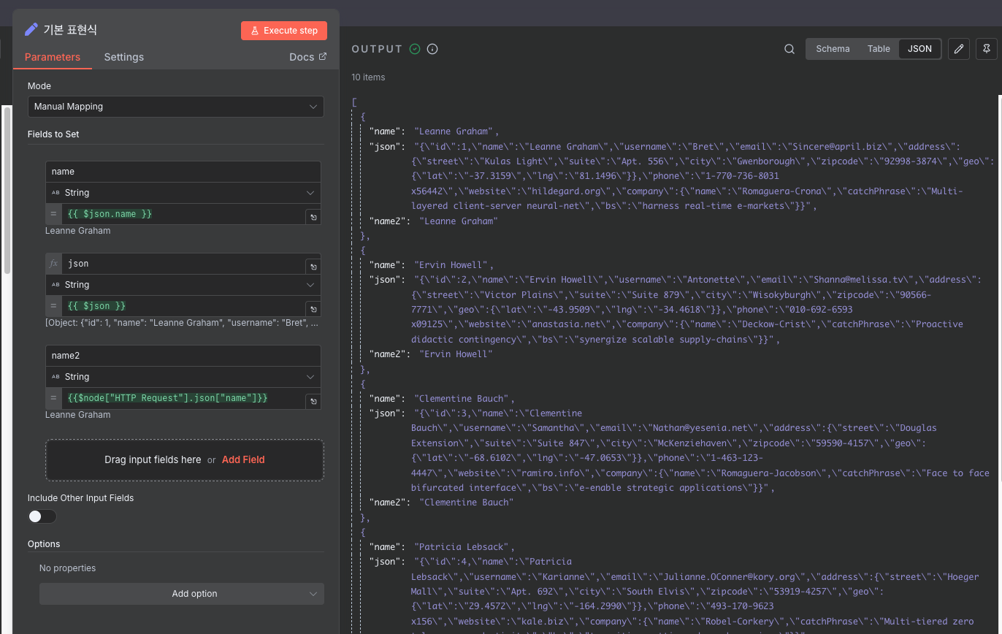The width and height of the screenshot is (1002, 634).
Task: Click expression icon beside name value field
Action: click(x=313, y=217)
